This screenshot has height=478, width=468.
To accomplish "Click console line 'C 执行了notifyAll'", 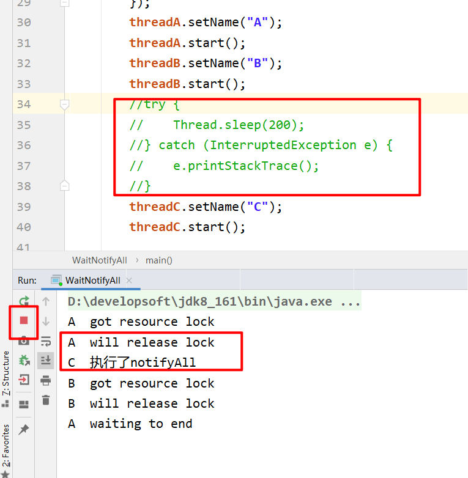I will click(132, 362).
